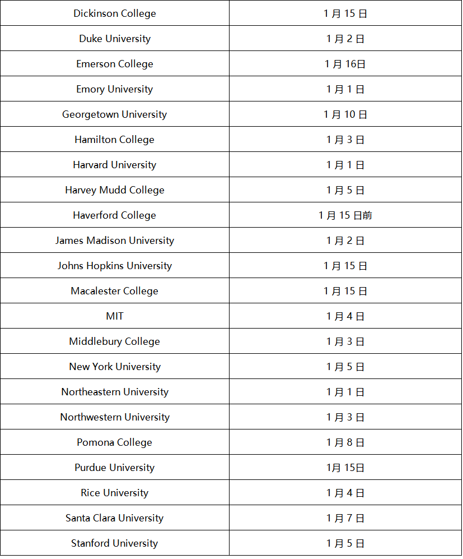Click the Dickinson College cell
463x559 pixels.
[115, 13]
